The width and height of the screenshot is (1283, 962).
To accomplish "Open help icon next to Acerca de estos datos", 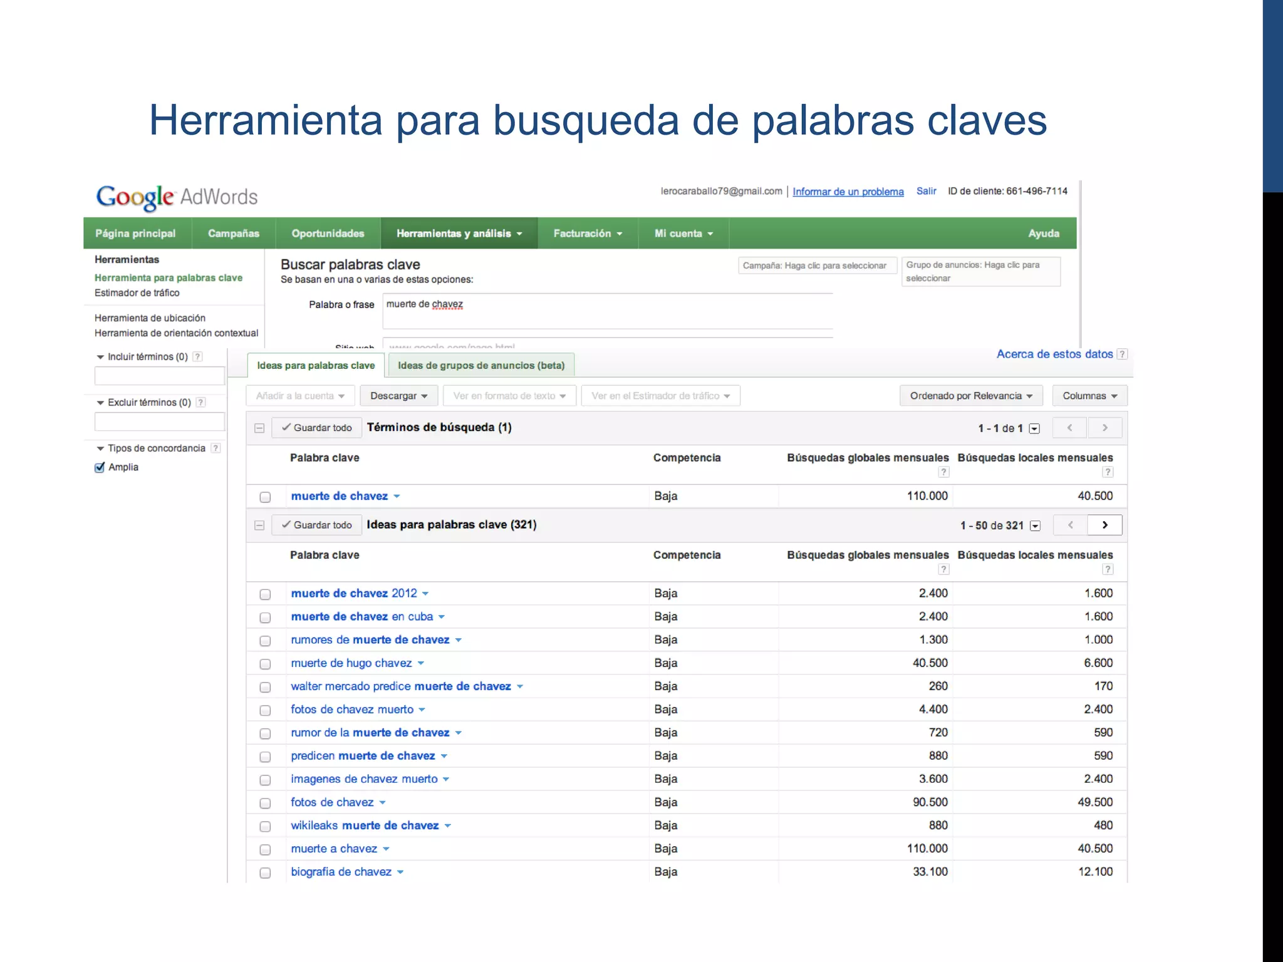I will pyautogui.click(x=1122, y=354).
